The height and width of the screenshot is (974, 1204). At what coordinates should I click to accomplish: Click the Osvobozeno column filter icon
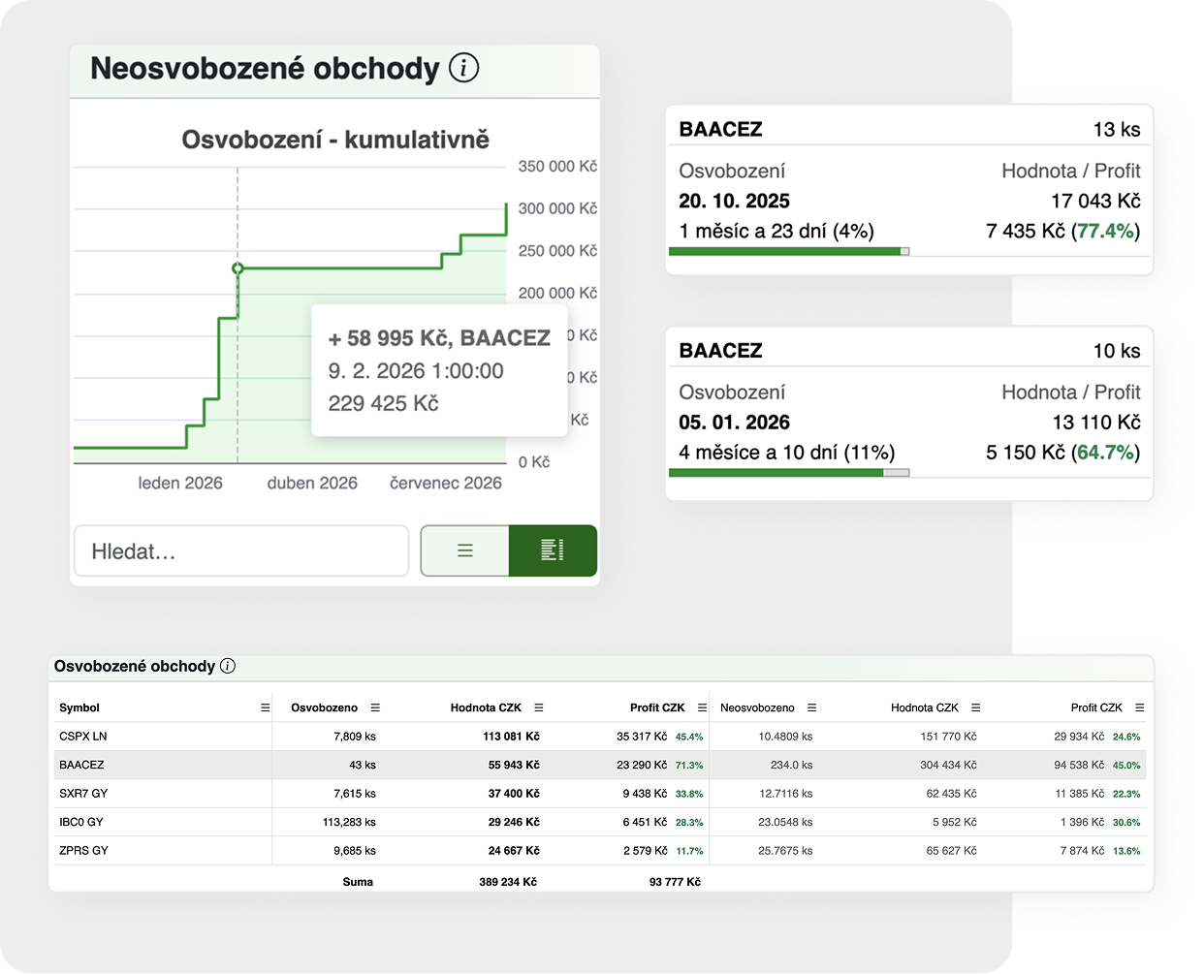(374, 707)
